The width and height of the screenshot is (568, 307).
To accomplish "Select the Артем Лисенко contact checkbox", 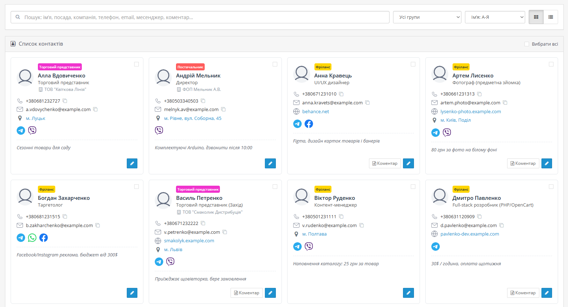I will 551,64.
